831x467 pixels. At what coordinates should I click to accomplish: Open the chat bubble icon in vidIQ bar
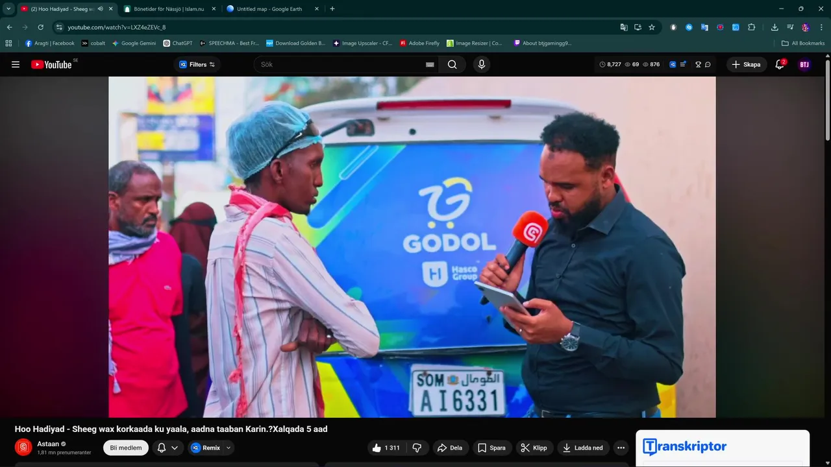708,64
